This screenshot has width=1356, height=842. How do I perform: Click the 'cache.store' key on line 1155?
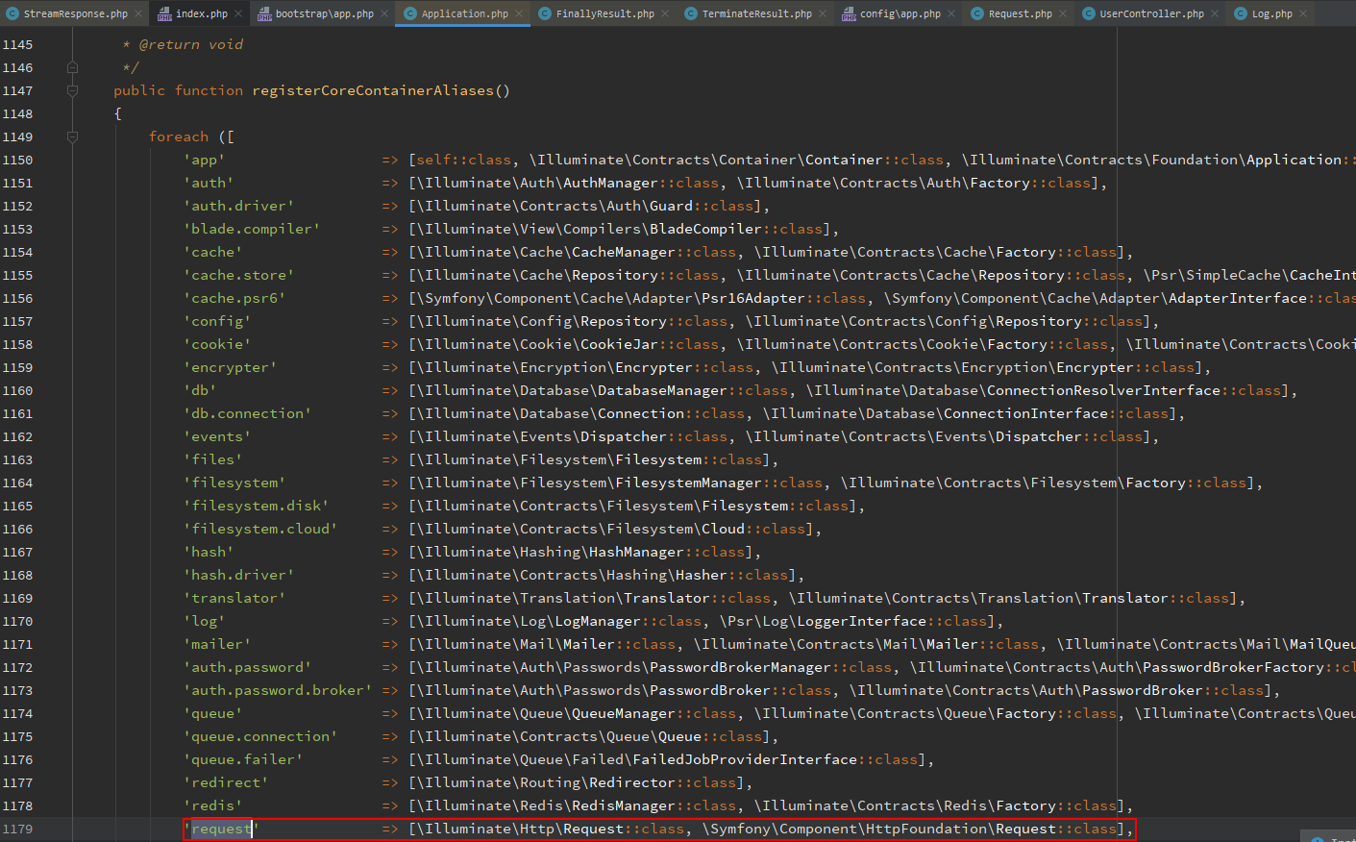(239, 275)
